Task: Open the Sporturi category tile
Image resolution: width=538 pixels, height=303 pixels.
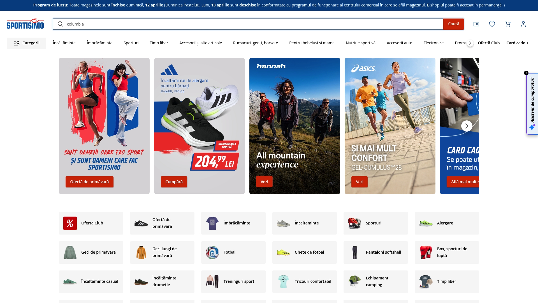Action: (376, 223)
